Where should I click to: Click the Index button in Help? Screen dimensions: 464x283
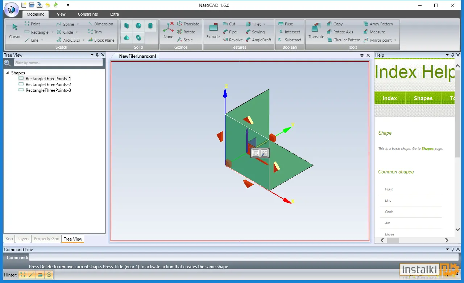pos(390,98)
